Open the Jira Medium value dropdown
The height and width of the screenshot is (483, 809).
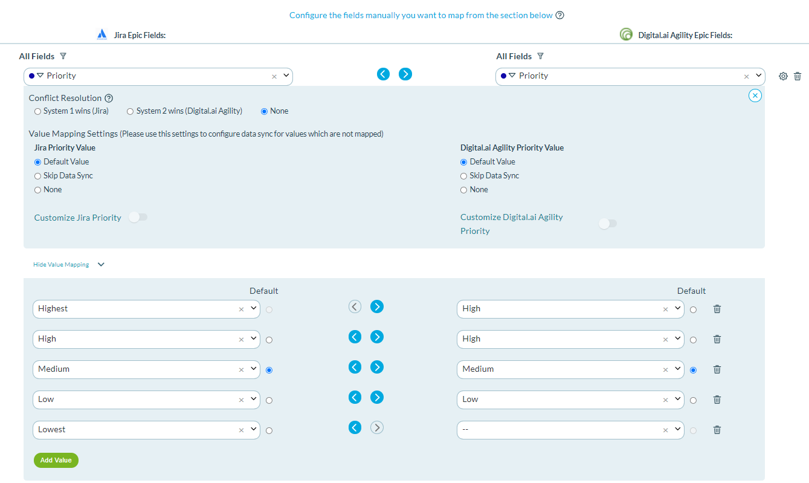pyautogui.click(x=254, y=369)
